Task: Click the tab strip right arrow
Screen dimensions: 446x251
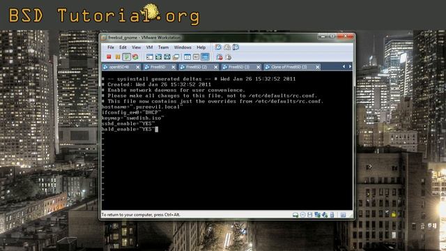Action: tap(350, 67)
